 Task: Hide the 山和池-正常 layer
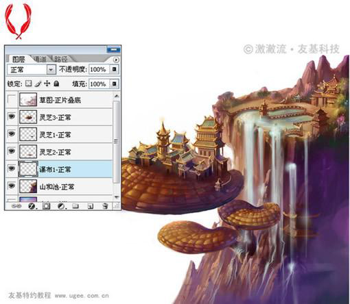(x=12, y=186)
